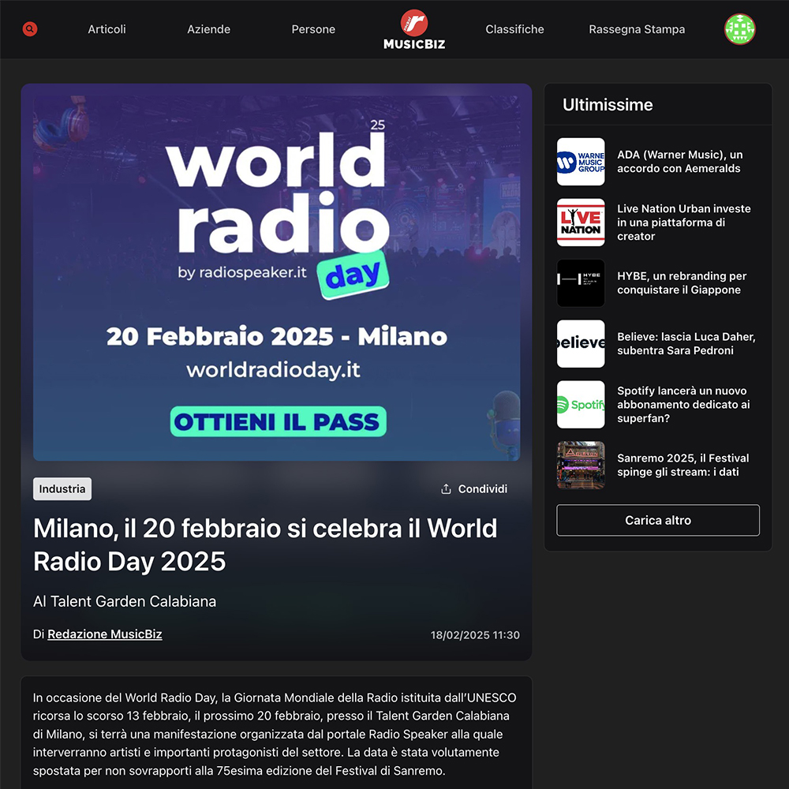Click the Live Nation logo thumbnail
Viewport: 789px width, 789px height.
[x=581, y=222]
